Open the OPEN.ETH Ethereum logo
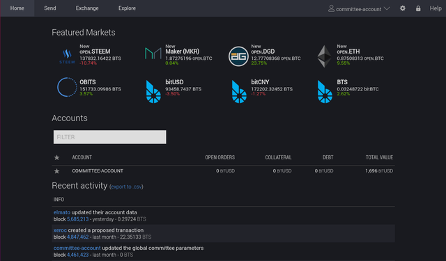The height and width of the screenshot is (261, 446). point(324,56)
